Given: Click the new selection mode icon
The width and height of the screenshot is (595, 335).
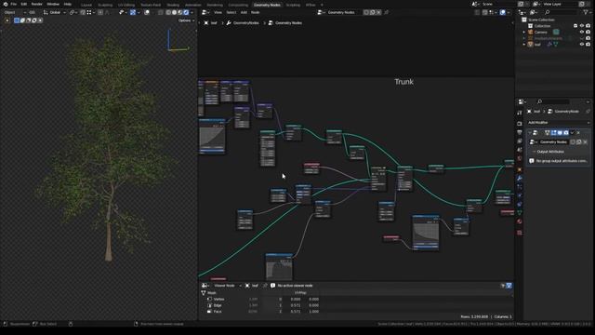Looking at the screenshot, I should pos(17,20).
